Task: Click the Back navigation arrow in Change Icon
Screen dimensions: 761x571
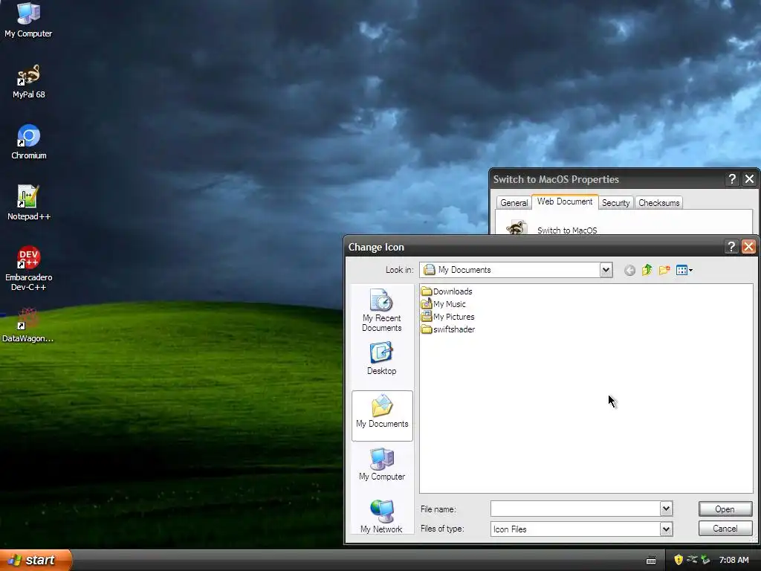Action: point(629,271)
